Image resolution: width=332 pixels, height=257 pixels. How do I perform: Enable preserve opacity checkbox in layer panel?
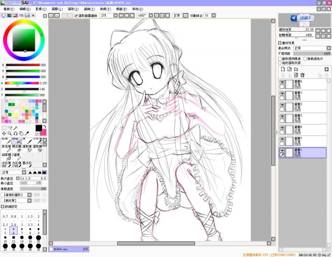280,59
